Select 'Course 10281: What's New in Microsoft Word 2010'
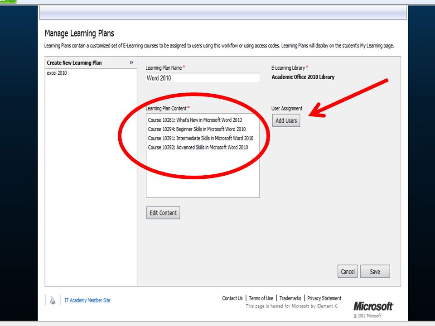Viewport: 435px width, 326px height. 195,120
